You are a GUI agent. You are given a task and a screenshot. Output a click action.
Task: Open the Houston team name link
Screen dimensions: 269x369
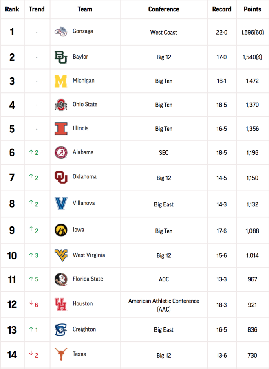click(82, 303)
